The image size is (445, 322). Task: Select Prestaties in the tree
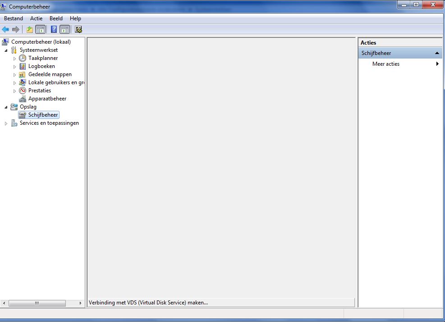40,91
